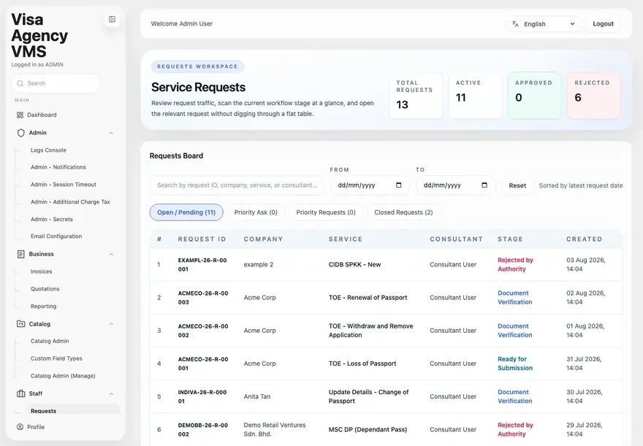This screenshot has height=446, width=643.
Task: Click the To date input field
Action: click(x=456, y=185)
